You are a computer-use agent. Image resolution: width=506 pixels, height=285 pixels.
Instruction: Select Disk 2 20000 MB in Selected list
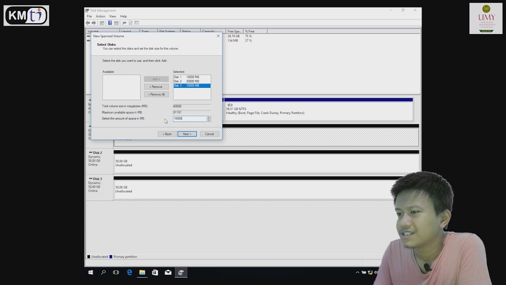[x=192, y=81]
